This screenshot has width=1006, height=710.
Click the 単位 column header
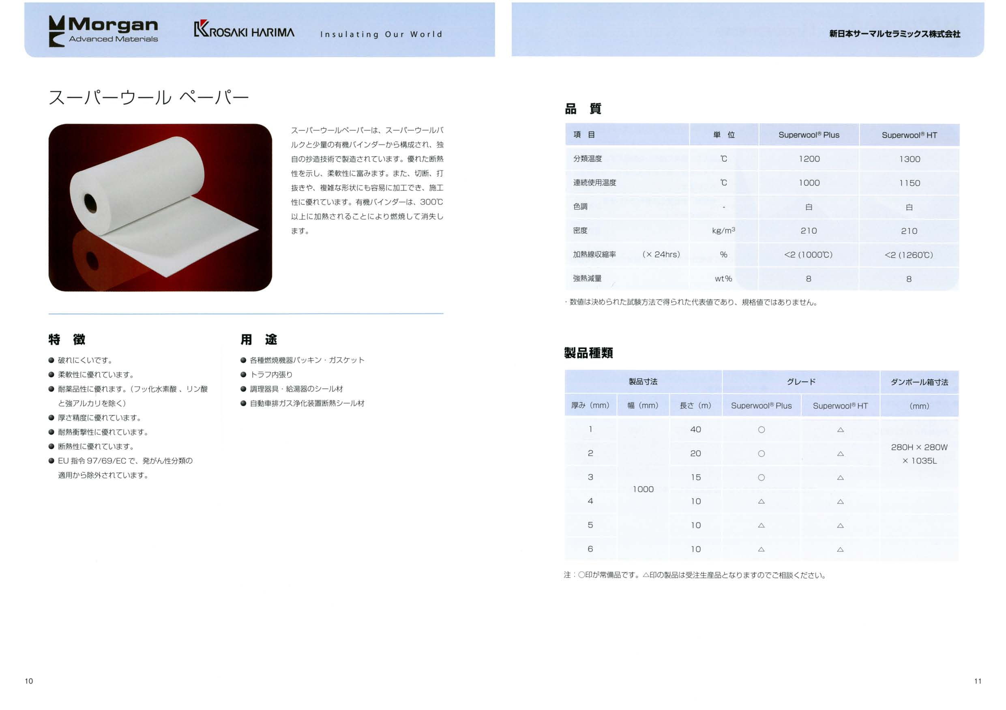click(724, 135)
